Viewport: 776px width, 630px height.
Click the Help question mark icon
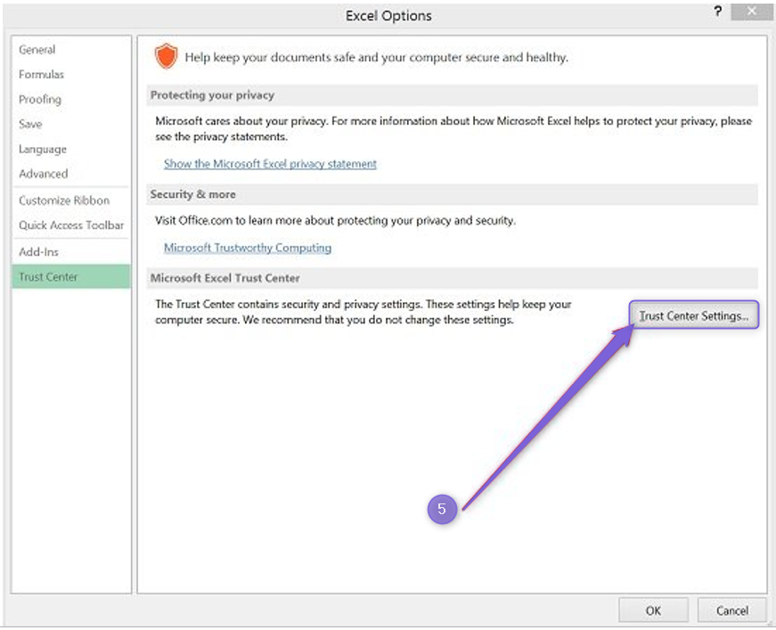point(718,12)
